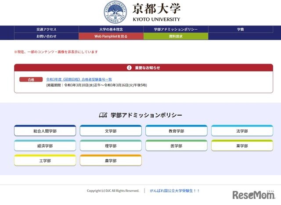The image size is (281, 205).
Task: Select the 農学部 faculty button
Action: pos(111,160)
